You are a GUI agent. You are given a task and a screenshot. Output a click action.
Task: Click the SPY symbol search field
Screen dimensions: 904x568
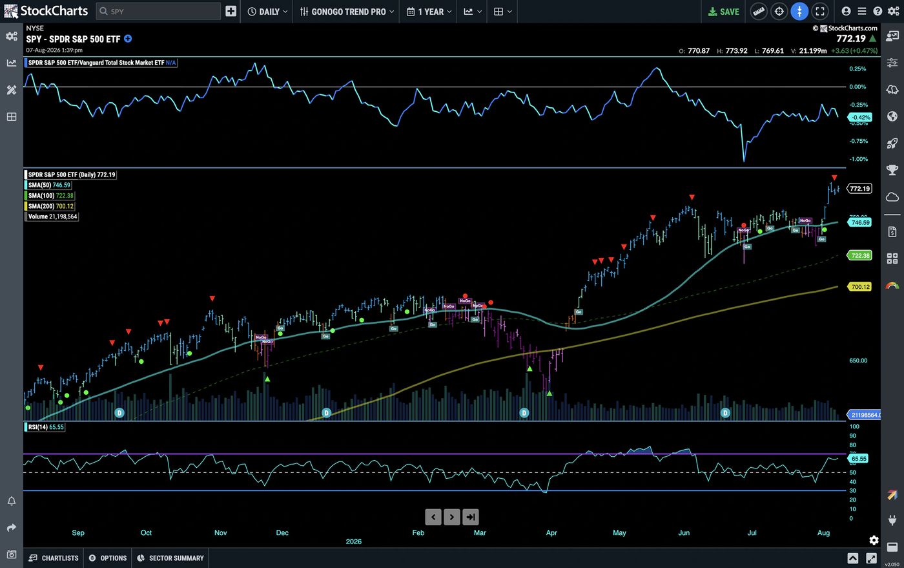[158, 12]
